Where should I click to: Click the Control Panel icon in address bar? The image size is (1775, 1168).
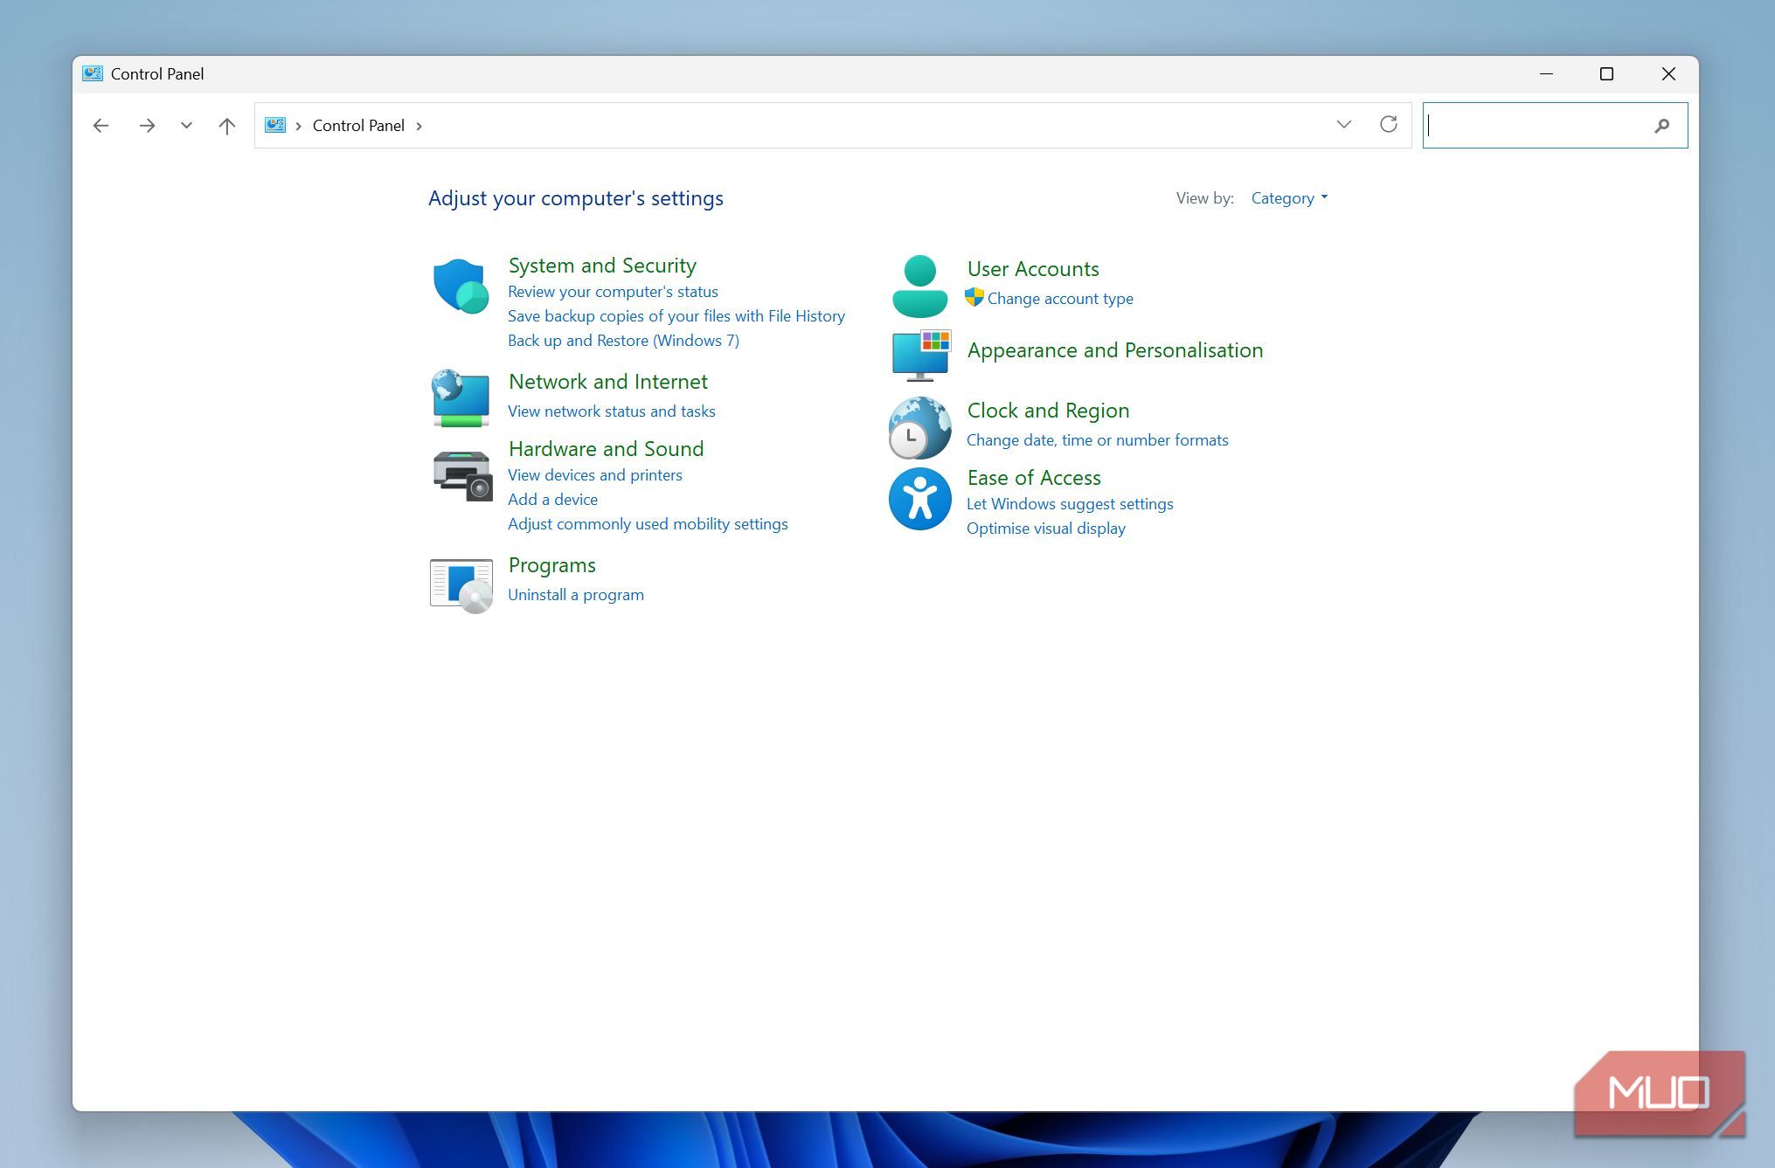coord(275,125)
